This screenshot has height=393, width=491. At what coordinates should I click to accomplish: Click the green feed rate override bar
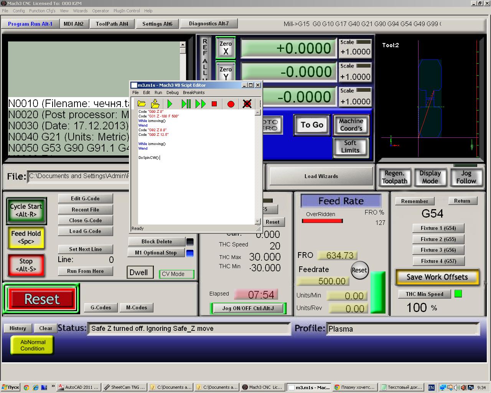point(377,292)
